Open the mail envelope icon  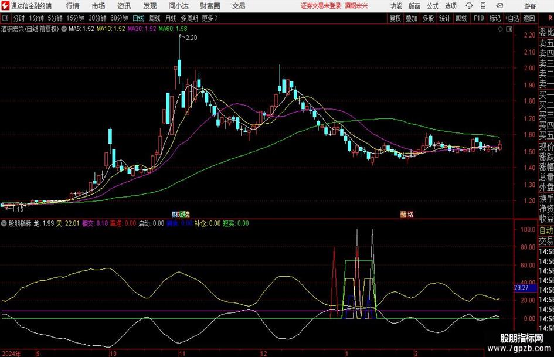499,6
